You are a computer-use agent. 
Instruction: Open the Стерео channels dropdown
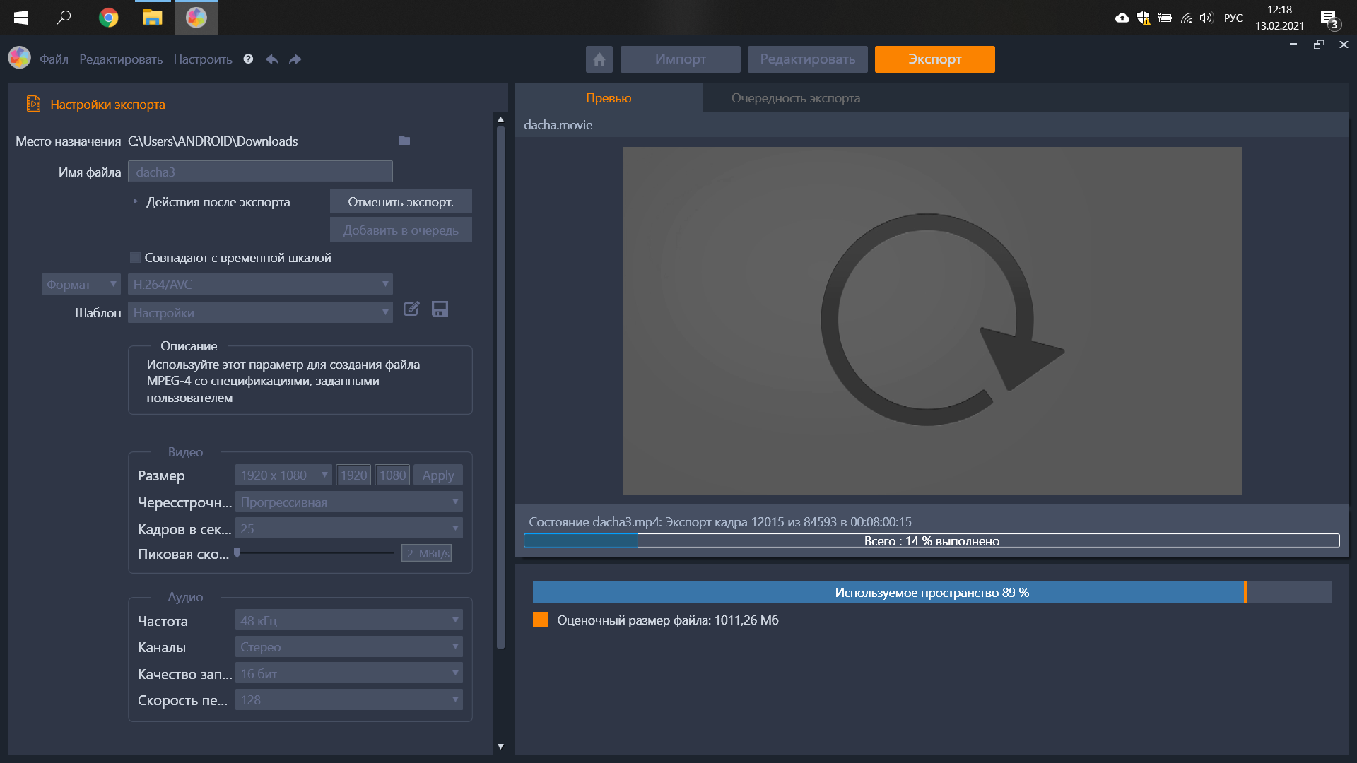click(349, 646)
